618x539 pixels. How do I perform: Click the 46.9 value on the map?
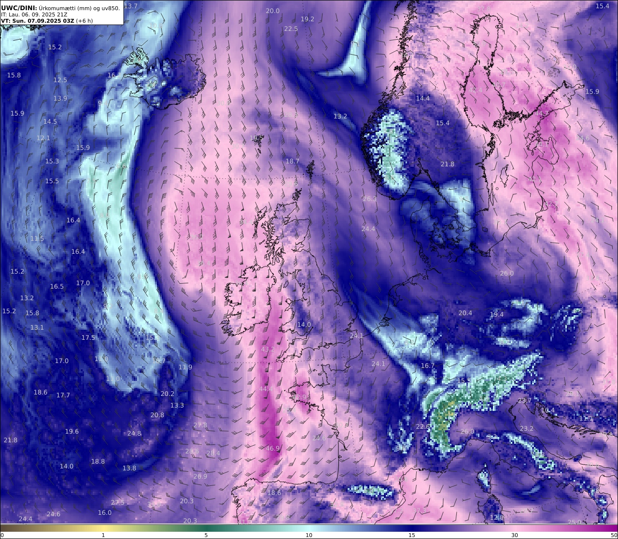273,449
